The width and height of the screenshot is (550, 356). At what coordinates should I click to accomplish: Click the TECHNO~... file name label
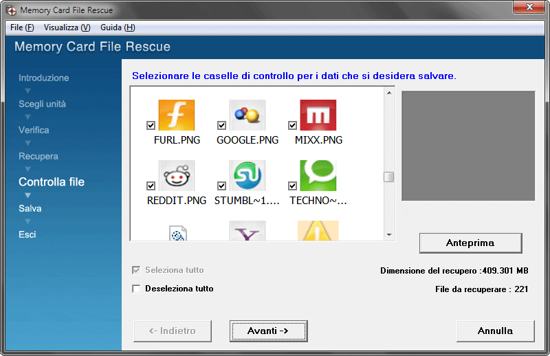(318, 200)
